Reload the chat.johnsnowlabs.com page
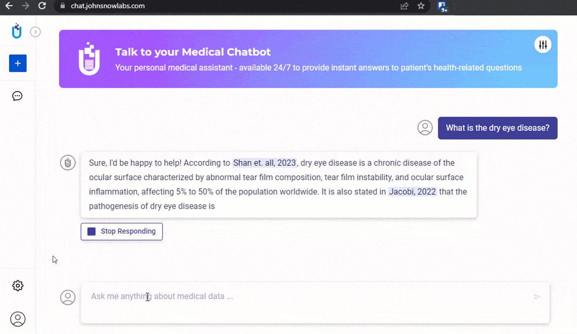 pos(42,6)
